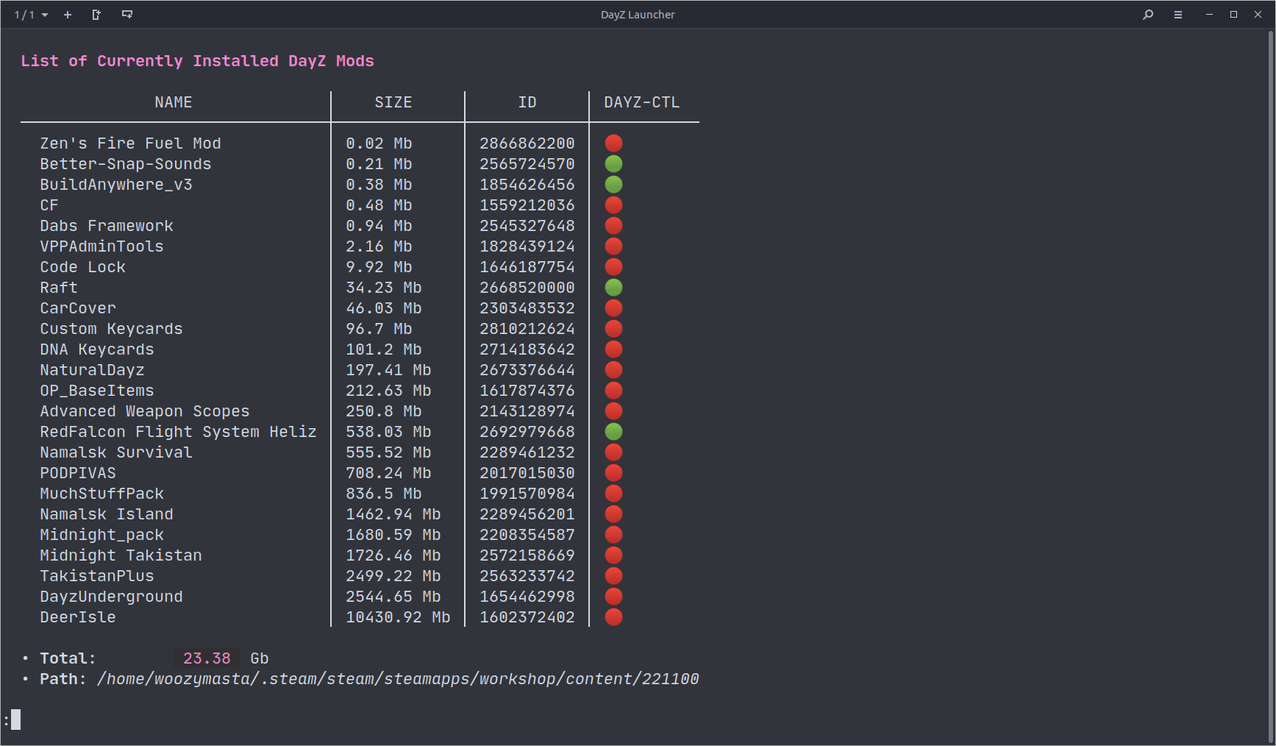Click the ID column header

[527, 102]
